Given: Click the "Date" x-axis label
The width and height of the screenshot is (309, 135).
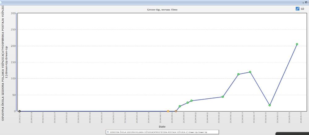Looking at the screenshot, I should (162, 126).
